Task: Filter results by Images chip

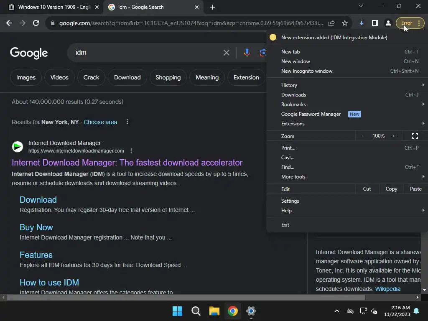Action: pyautogui.click(x=25, y=77)
